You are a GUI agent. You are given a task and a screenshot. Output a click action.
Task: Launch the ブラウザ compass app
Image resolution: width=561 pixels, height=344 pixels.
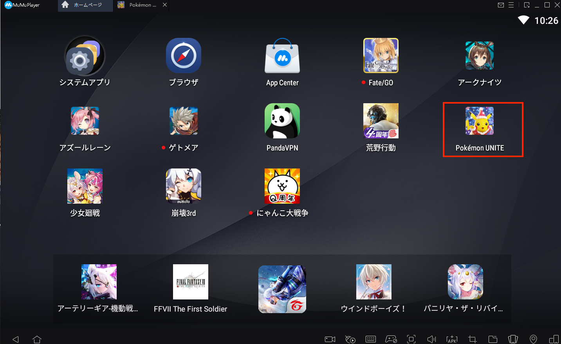click(x=184, y=56)
